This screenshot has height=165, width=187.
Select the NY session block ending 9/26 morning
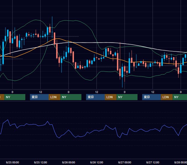[71, 97]
